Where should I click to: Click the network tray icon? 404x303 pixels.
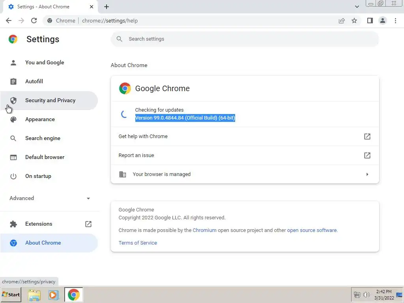(x=357, y=295)
